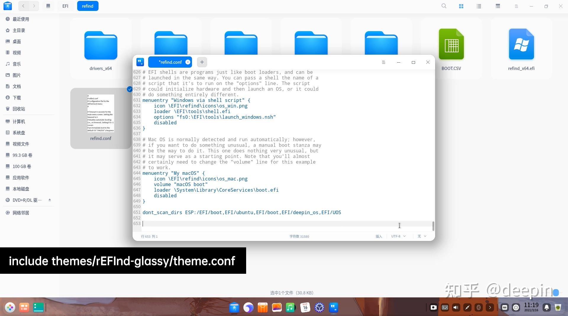Expand hidden tray icons with the chevron
Image resolution: width=568 pixels, height=316 pixels.
(490, 307)
